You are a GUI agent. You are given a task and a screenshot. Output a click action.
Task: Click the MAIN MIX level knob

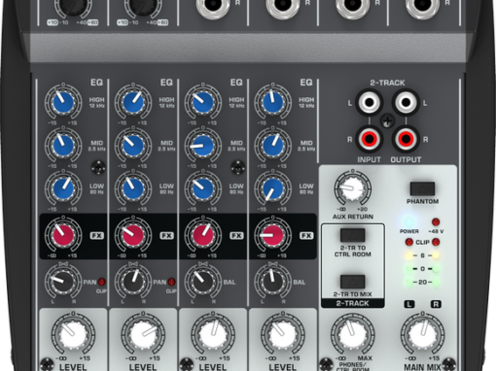coord(422,335)
